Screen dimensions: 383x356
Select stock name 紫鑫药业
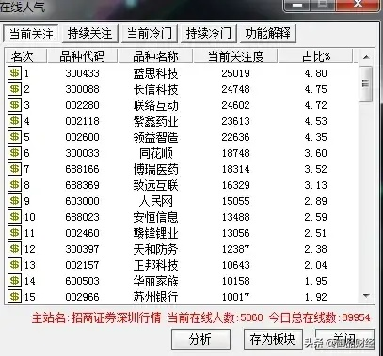[155, 121]
